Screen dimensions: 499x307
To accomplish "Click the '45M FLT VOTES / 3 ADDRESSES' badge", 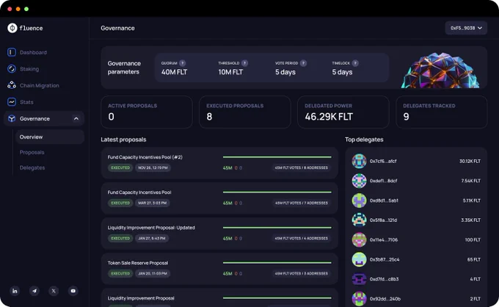I will click(302, 273).
